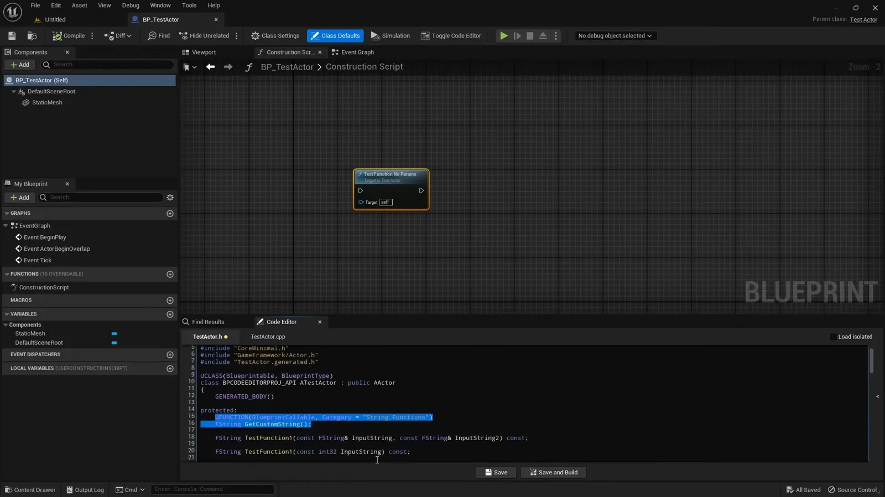Open the File menu
885x497 pixels.
[x=35, y=6]
